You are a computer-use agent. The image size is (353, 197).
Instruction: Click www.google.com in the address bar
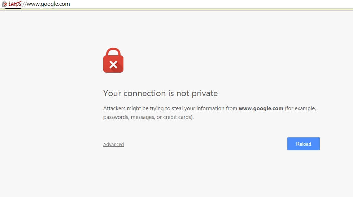click(48, 4)
